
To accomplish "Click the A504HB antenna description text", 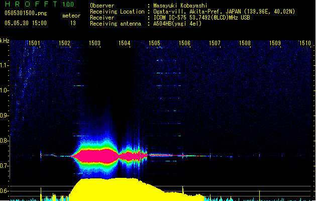I will 177,24.
